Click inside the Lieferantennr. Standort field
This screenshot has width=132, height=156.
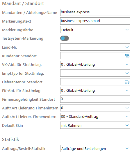(x=92, y=82)
